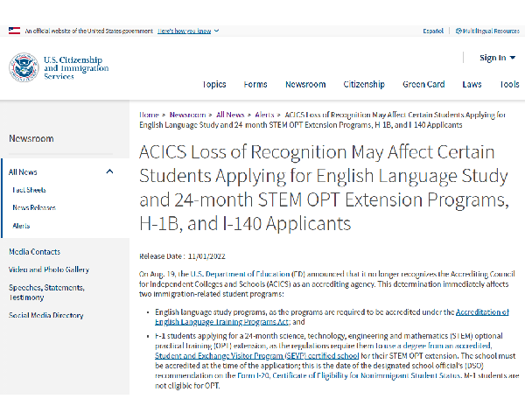Open the Social Media Directory link

(46, 315)
